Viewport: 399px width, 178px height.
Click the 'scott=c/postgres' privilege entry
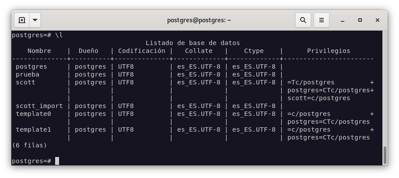click(x=318, y=98)
